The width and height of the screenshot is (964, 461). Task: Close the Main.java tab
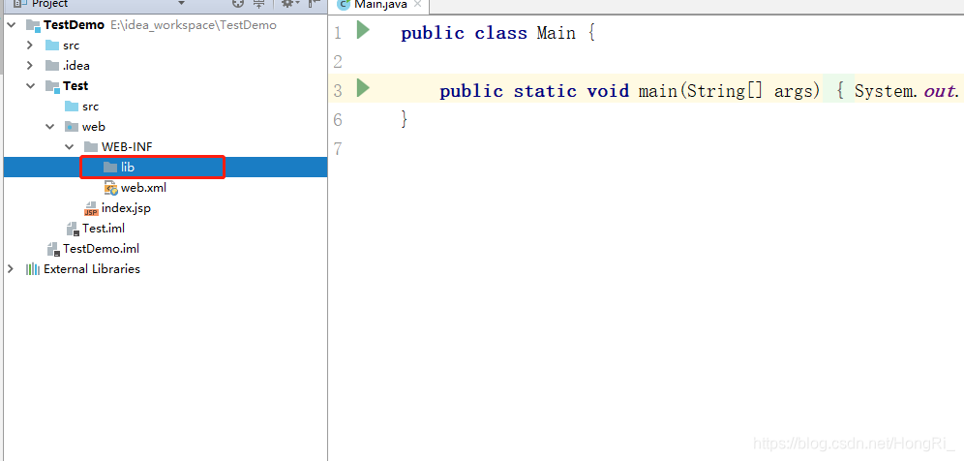(419, 4)
